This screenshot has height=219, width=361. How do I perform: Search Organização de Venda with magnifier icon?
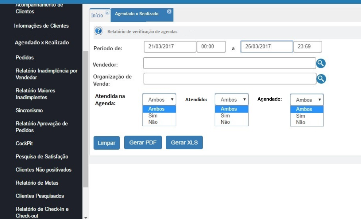[321, 79]
